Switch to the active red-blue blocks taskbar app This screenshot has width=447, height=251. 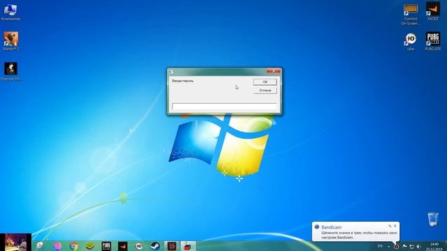(x=188, y=246)
